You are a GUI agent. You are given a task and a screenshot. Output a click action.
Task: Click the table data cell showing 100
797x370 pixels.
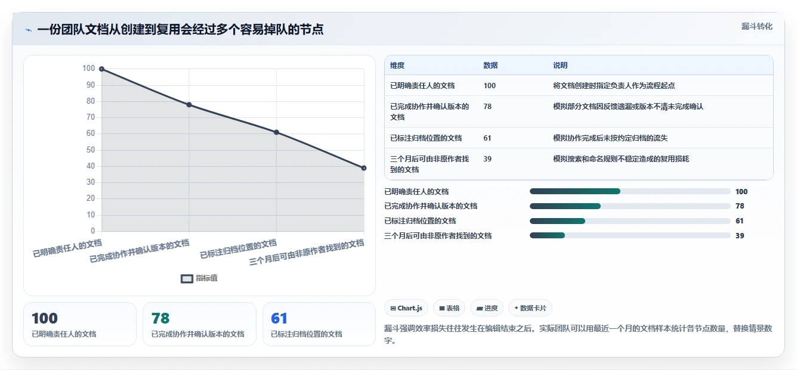coord(489,86)
